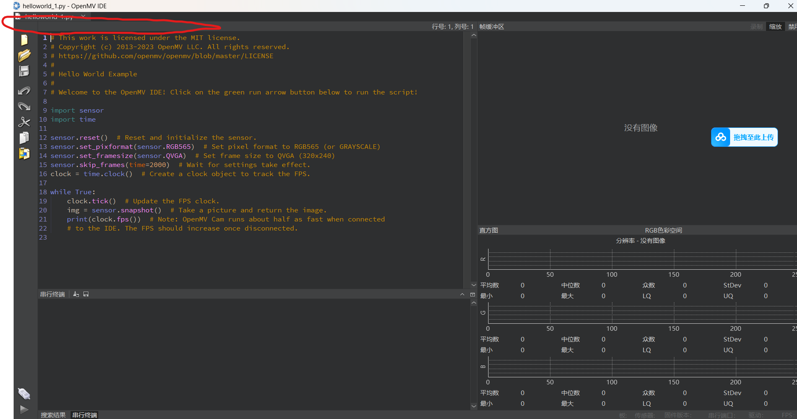This screenshot has width=797, height=419.
Task: Copy selection using the copy icon
Action: pos(24,138)
